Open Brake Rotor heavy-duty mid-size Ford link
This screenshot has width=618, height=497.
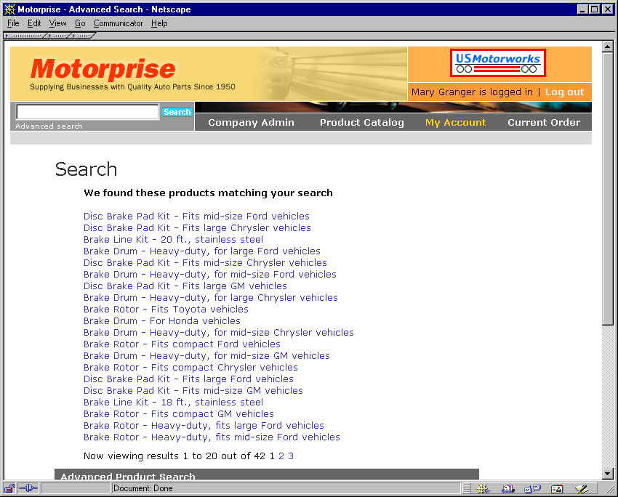(212, 437)
